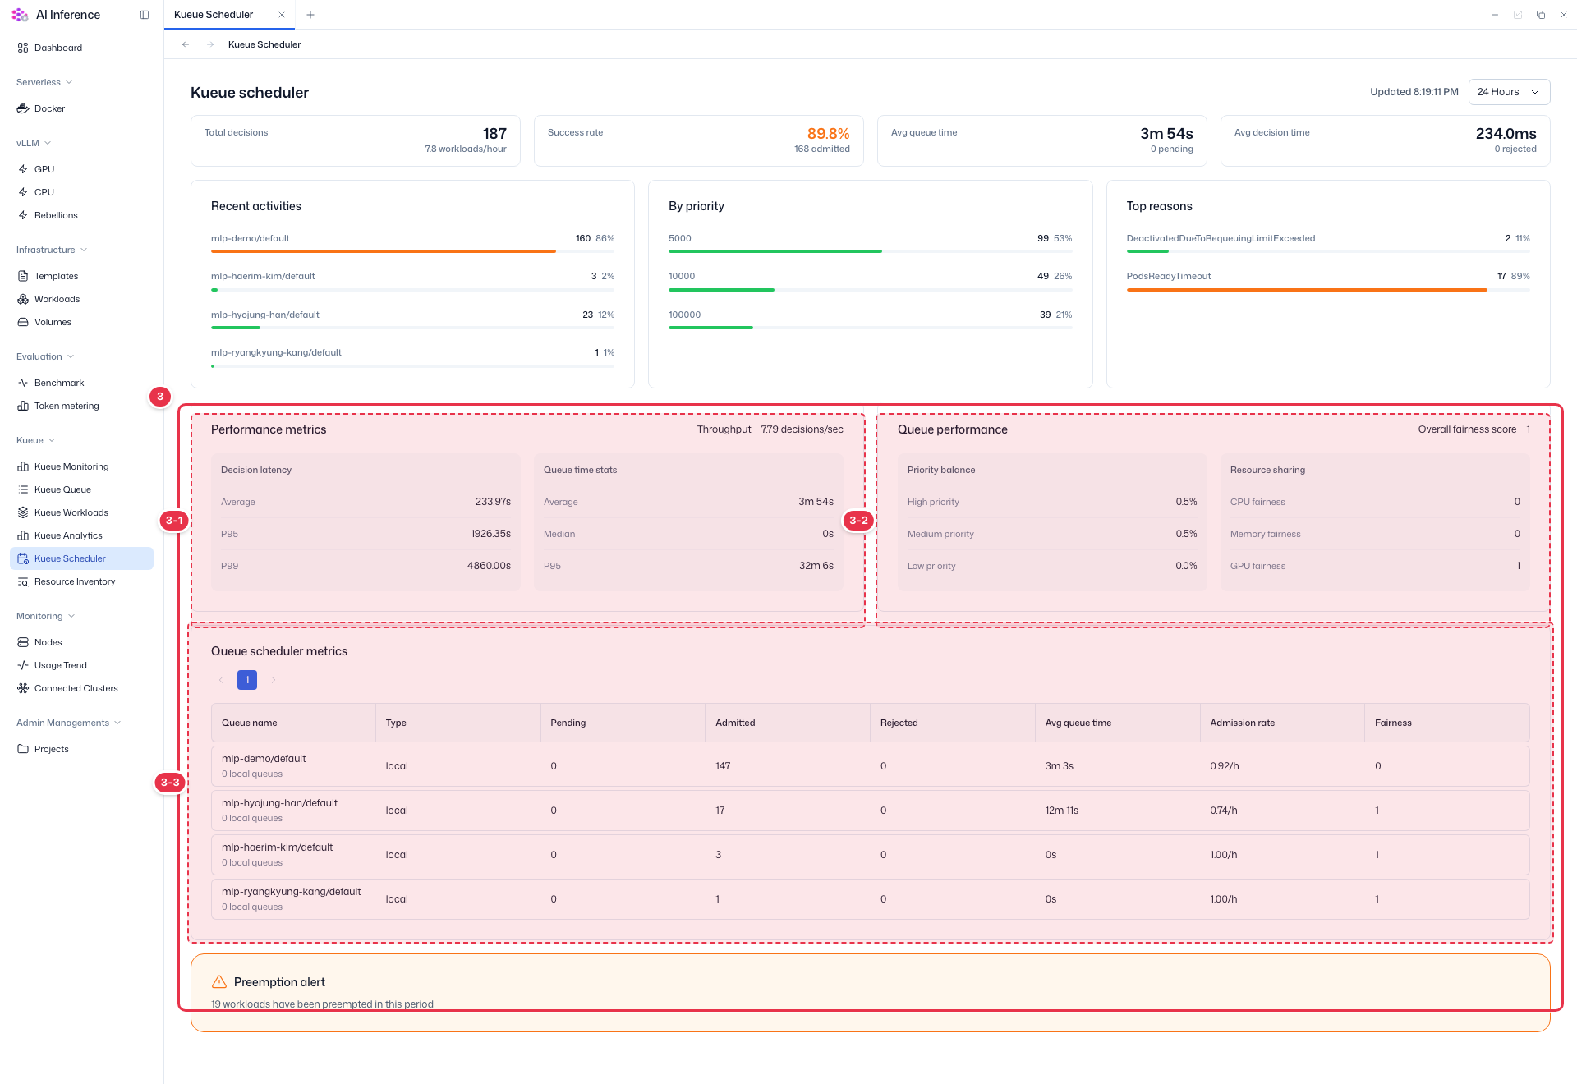Click the Nodes server icon
The width and height of the screenshot is (1577, 1084).
pyautogui.click(x=23, y=642)
